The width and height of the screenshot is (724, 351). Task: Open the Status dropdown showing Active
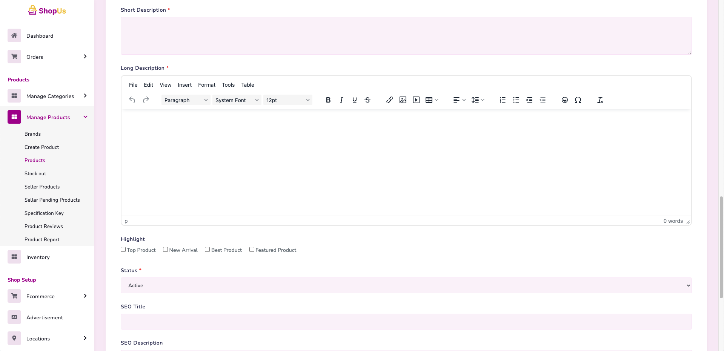[406, 285]
